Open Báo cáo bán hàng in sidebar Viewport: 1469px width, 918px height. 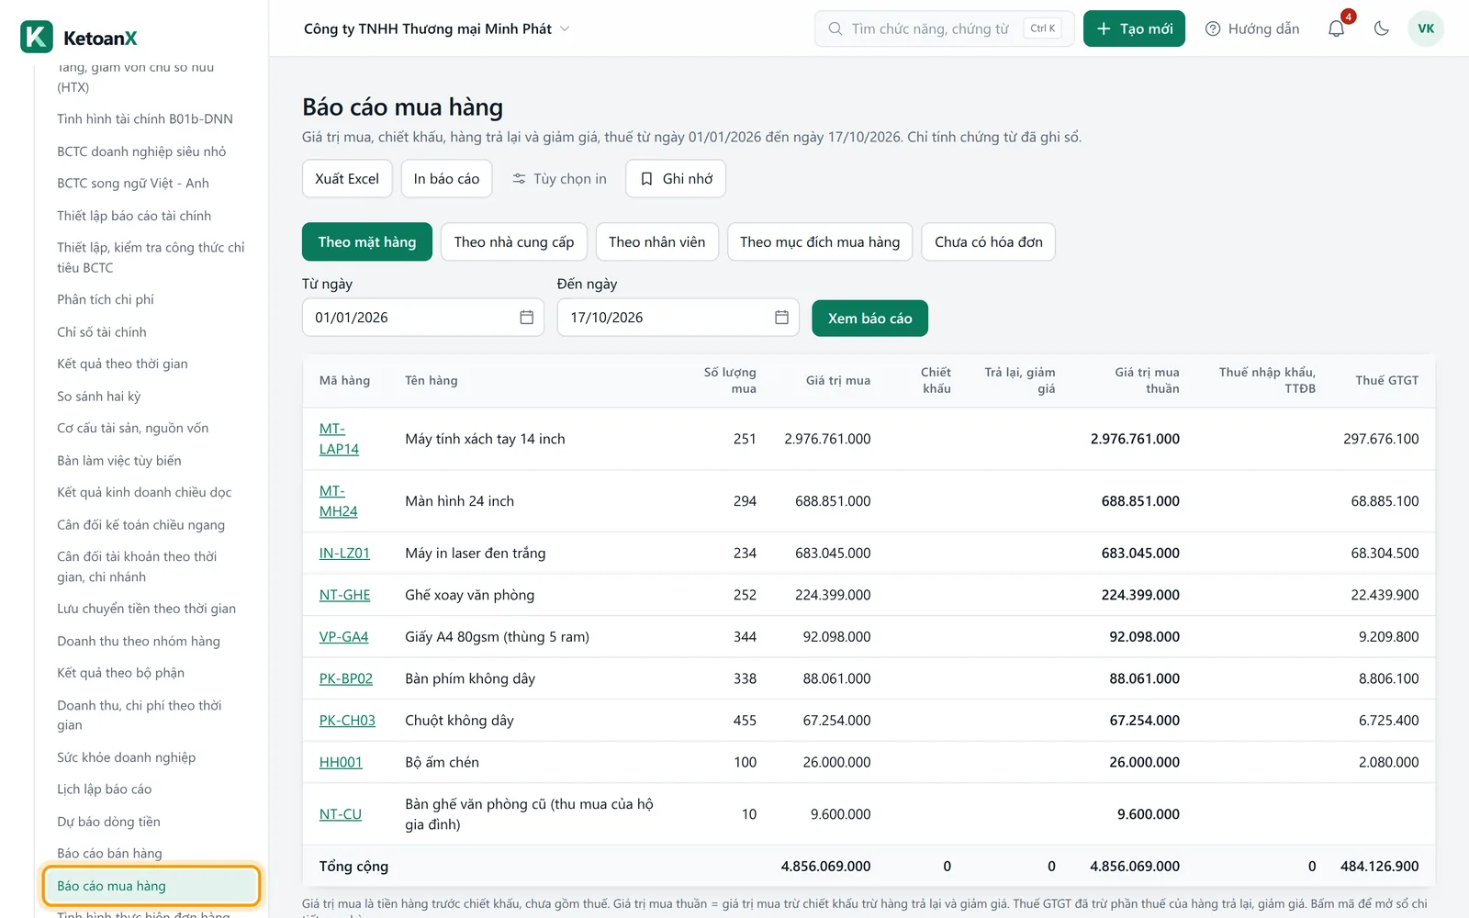click(109, 854)
